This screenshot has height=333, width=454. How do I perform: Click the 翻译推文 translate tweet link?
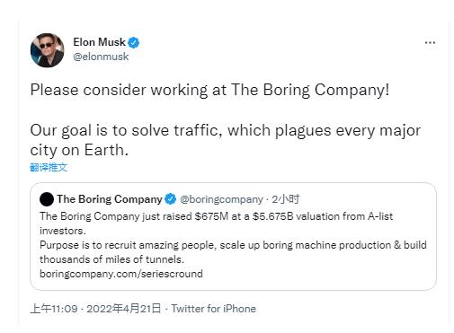pyautogui.click(x=49, y=167)
